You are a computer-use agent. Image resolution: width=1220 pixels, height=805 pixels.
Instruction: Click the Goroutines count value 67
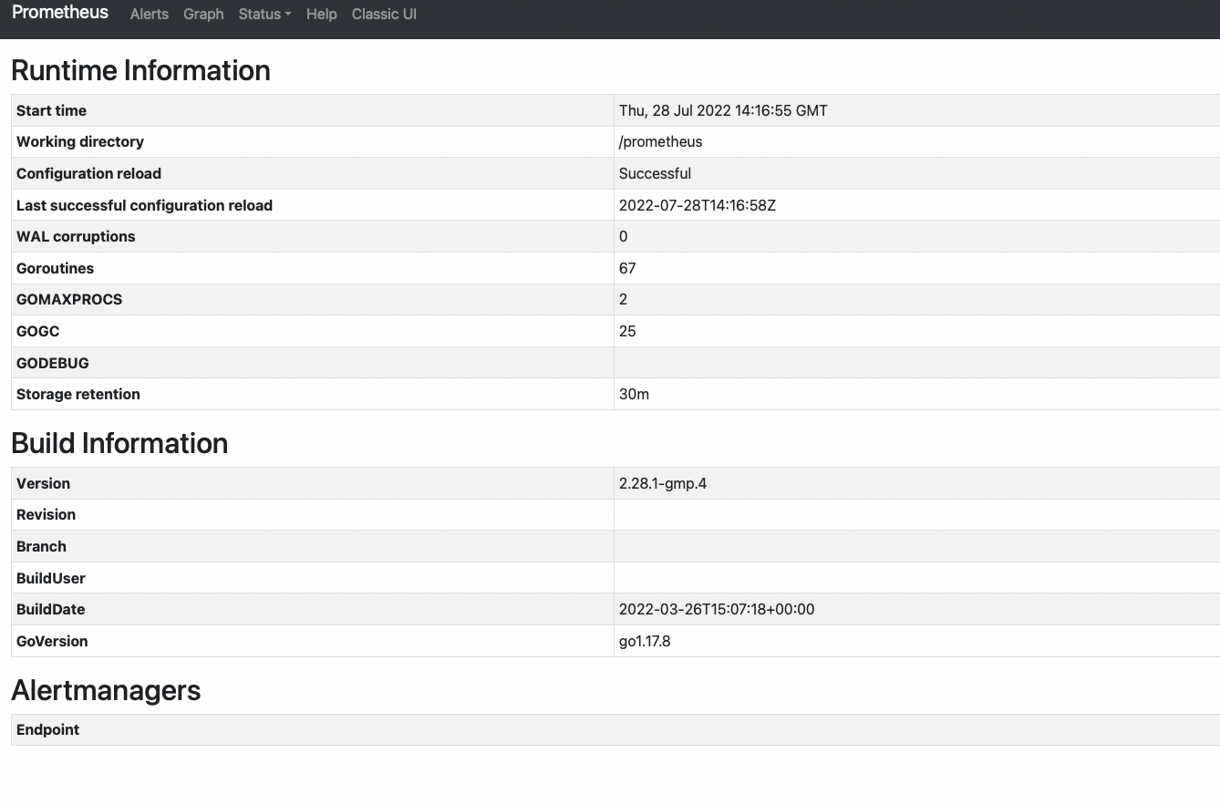tap(627, 268)
